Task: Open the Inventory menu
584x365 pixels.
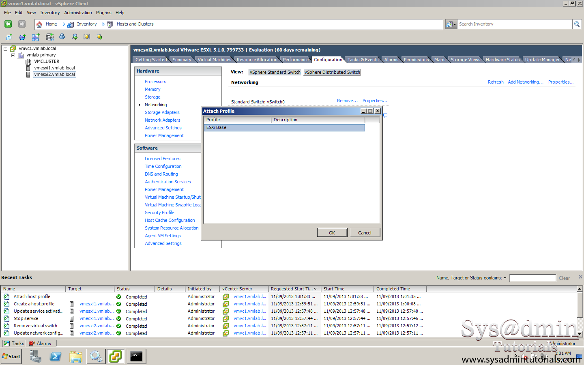Action: 50,13
